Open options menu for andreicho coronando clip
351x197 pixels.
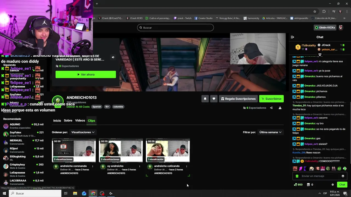pos(93,166)
